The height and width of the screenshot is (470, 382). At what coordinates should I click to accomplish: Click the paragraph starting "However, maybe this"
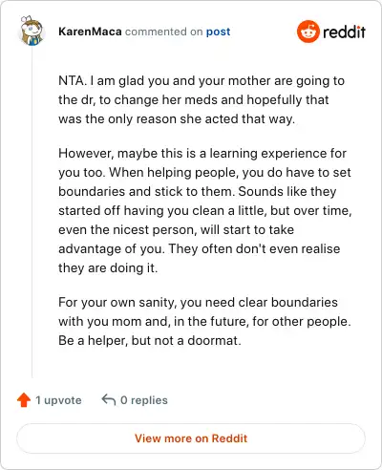(x=205, y=210)
